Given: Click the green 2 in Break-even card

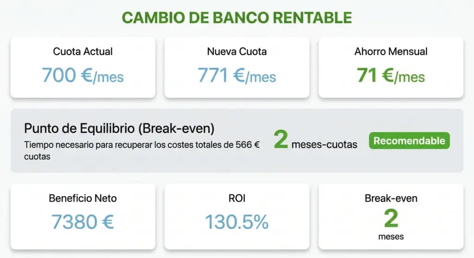Looking at the screenshot, I should pos(391,218).
